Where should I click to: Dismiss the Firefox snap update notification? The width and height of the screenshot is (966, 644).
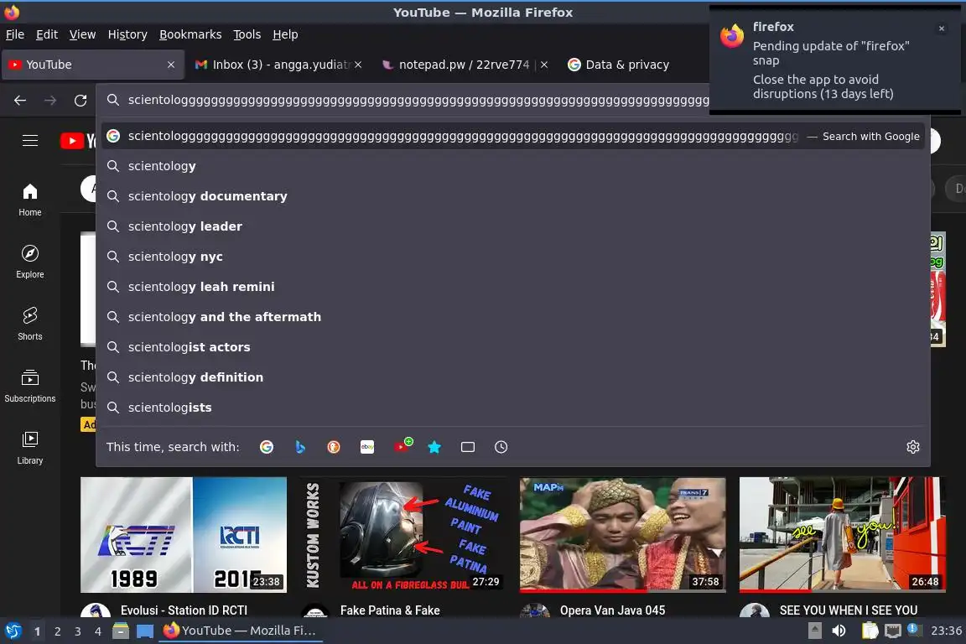[942, 29]
